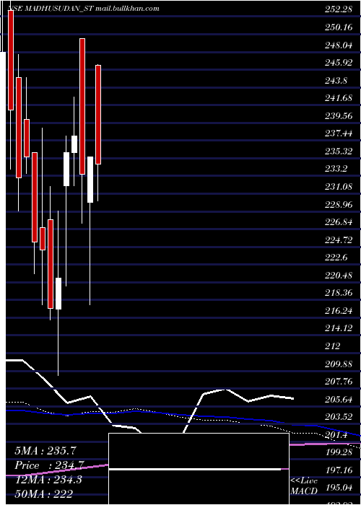Select the 218.36 axis value
The image size is (361, 505).
click(x=339, y=293)
